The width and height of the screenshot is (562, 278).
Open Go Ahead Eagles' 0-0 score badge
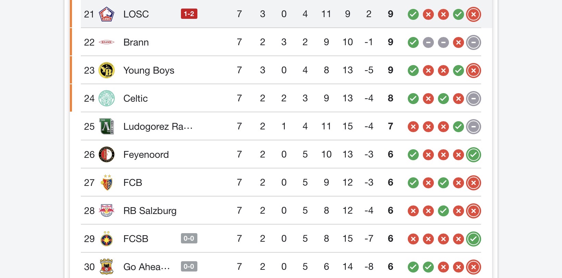[x=189, y=267]
